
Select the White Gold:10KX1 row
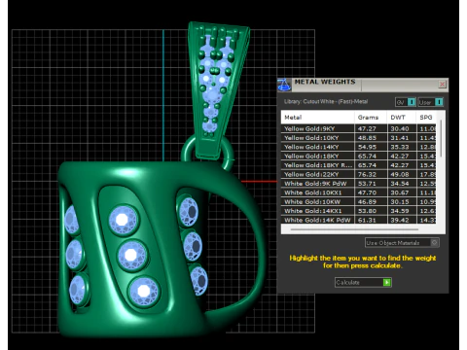(358, 192)
